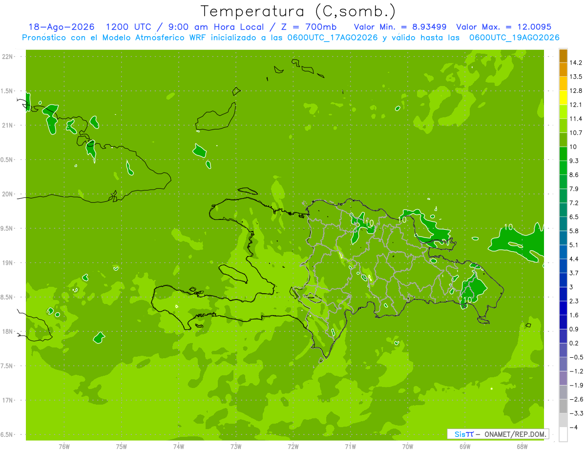Image resolution: width=586 pixels, height=453 pixels.
Task: Pick the gray swatch between -2.6 and -3.3
Action: (563, 407)
